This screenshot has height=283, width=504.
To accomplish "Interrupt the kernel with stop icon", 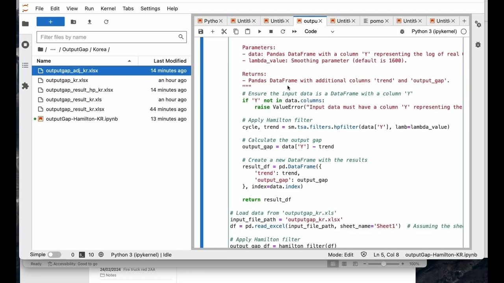I will click(x=271, y=31).
